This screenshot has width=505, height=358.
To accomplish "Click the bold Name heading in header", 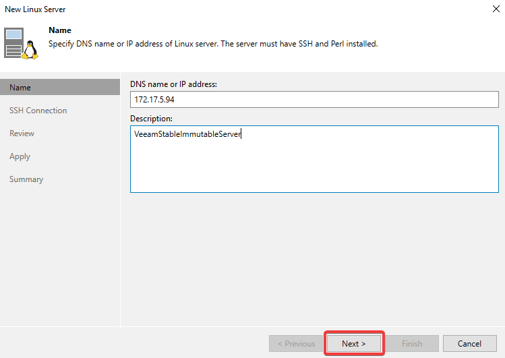I will click(x=60, y=31).
